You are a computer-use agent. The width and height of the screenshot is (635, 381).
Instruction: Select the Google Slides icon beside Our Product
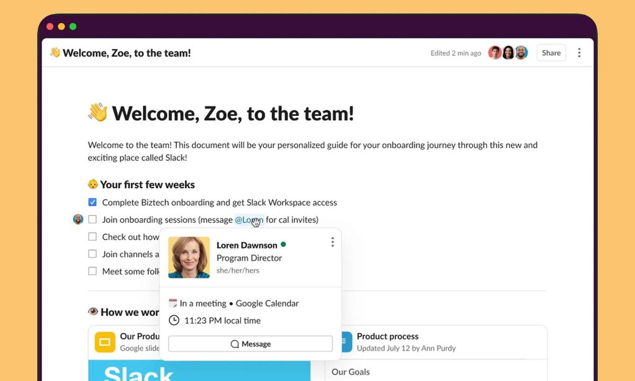coord(104,341)
